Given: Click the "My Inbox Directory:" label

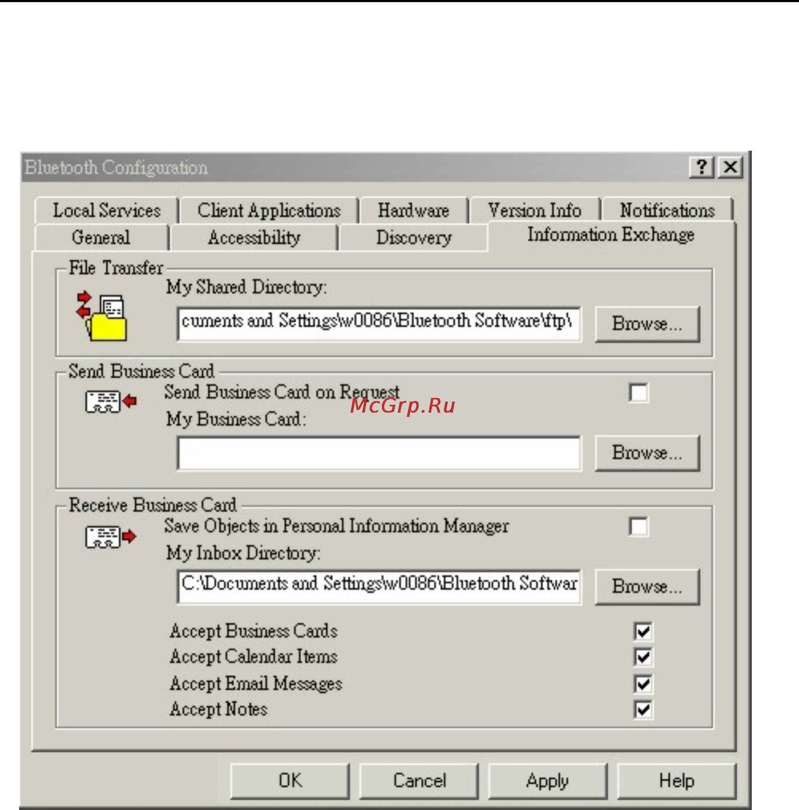Looking at the screenshot, I should 244,553.
